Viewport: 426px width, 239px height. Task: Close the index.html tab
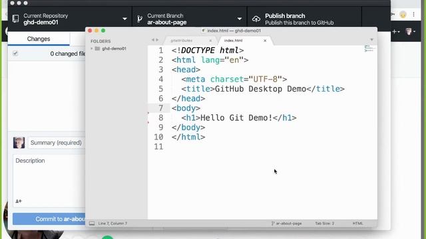[x=265, y=40]
